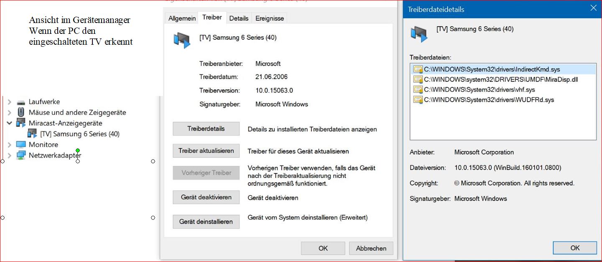
Task: Click the file icon beside MiraDisp.dll
Action: [x=418, y=79]
